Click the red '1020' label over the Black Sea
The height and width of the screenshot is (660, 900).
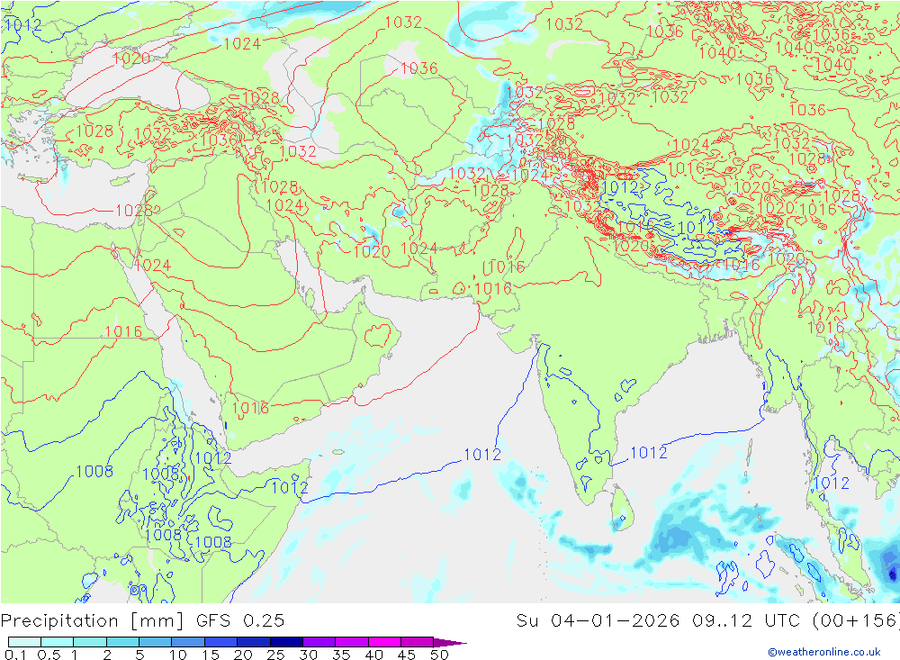pos(131,58)
